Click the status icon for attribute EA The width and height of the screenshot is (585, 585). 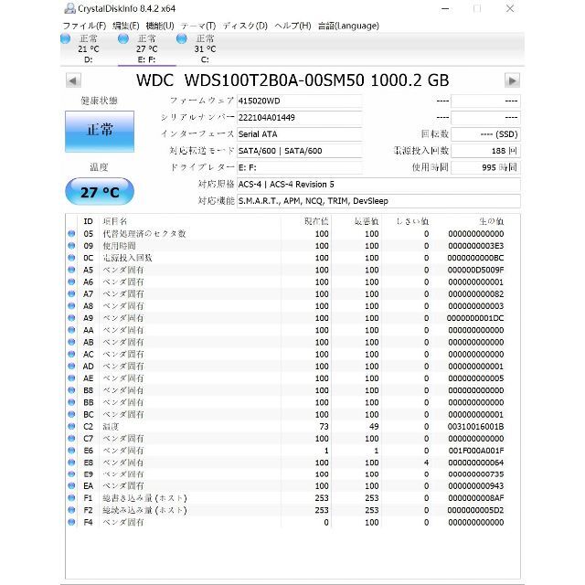pyautogui.click(x=71, y=485)
